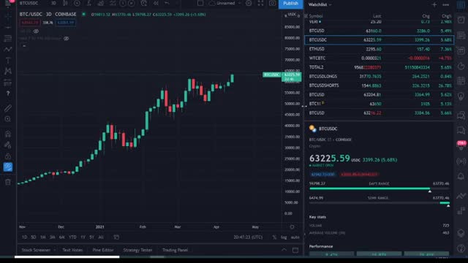Open the compare or add symbol tool

tap(77, 3)
